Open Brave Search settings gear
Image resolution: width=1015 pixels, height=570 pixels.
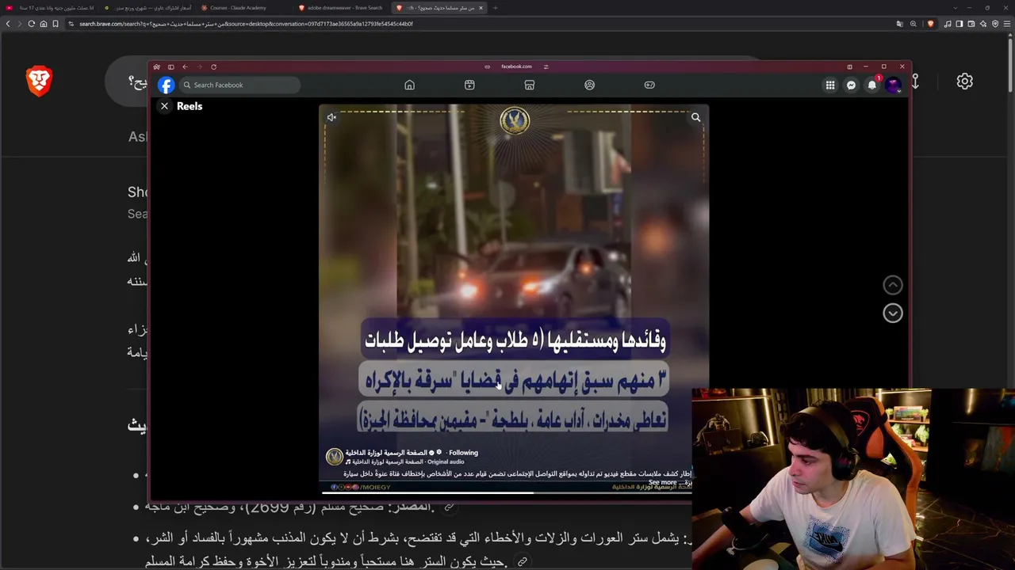[964, 82]
